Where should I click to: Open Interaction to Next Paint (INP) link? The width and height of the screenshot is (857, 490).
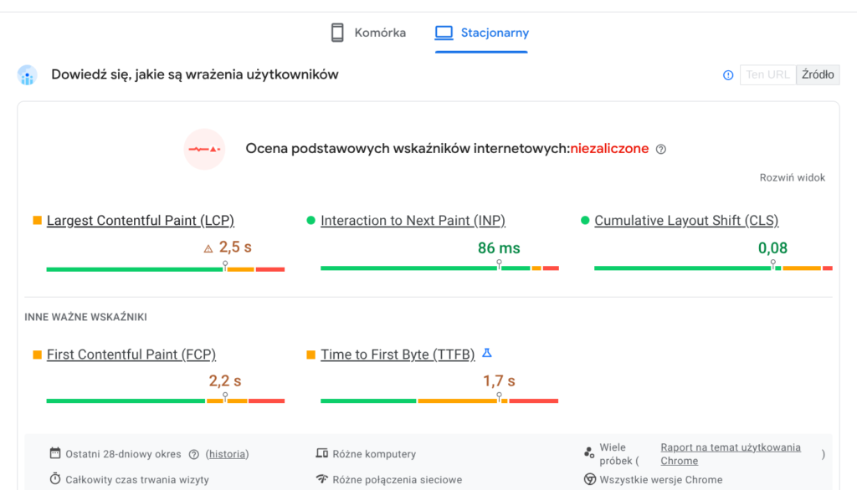tap(413, 220)
